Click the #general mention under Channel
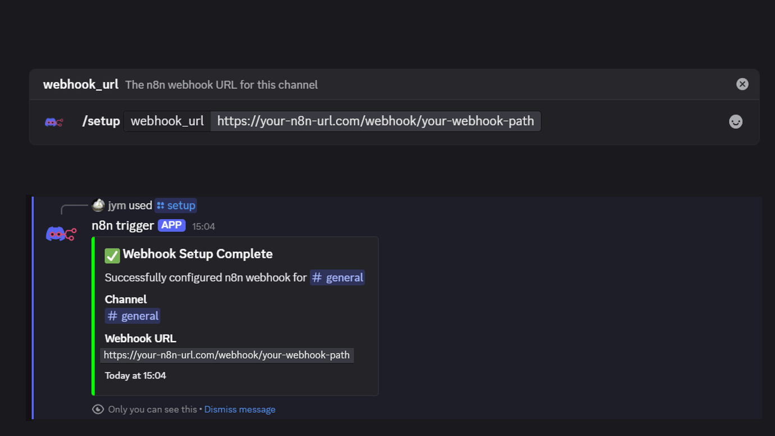Image resolution: width=775 pixels, height=436 pixels. pos(133,316)
